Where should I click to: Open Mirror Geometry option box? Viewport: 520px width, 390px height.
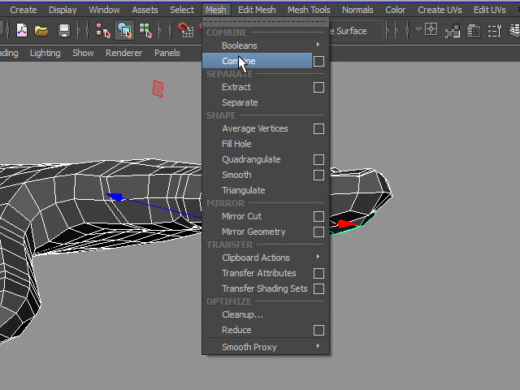(x=318, y=232)
